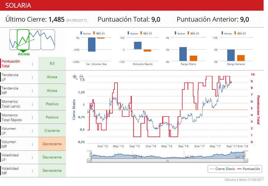This screenshot has width=268, height=186.
Task: Toggle Accion legend in Rango Semanal chart
Action: [227, 33]
